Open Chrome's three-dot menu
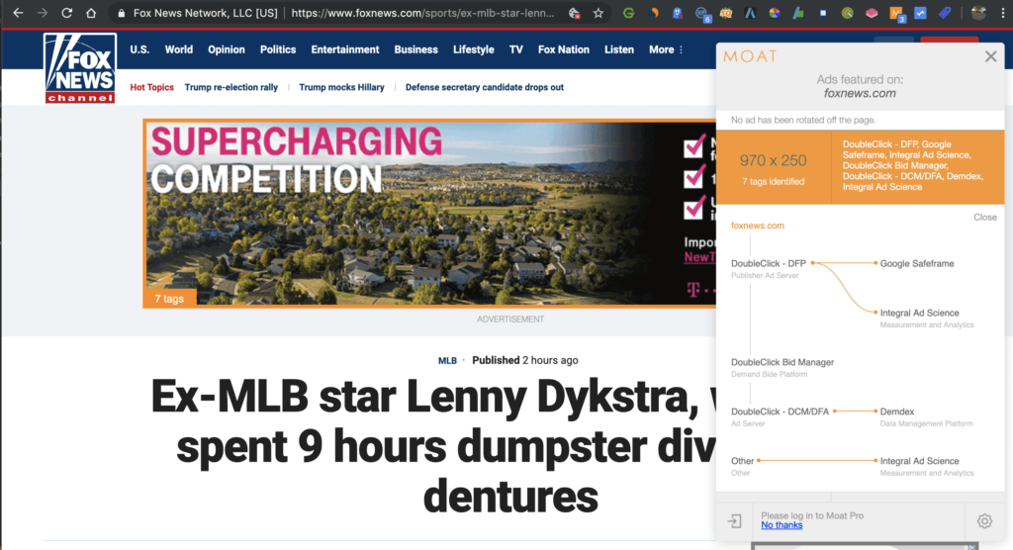The width and height of the screenshot is (1013, 550). click(1003, 13)
